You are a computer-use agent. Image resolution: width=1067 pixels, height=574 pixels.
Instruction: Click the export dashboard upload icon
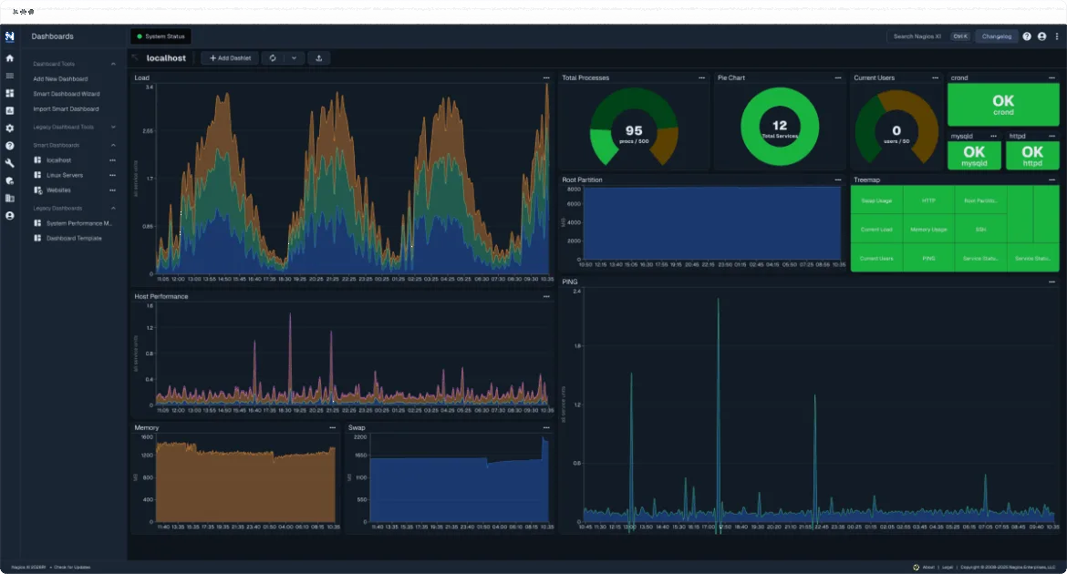pos(318,57)
